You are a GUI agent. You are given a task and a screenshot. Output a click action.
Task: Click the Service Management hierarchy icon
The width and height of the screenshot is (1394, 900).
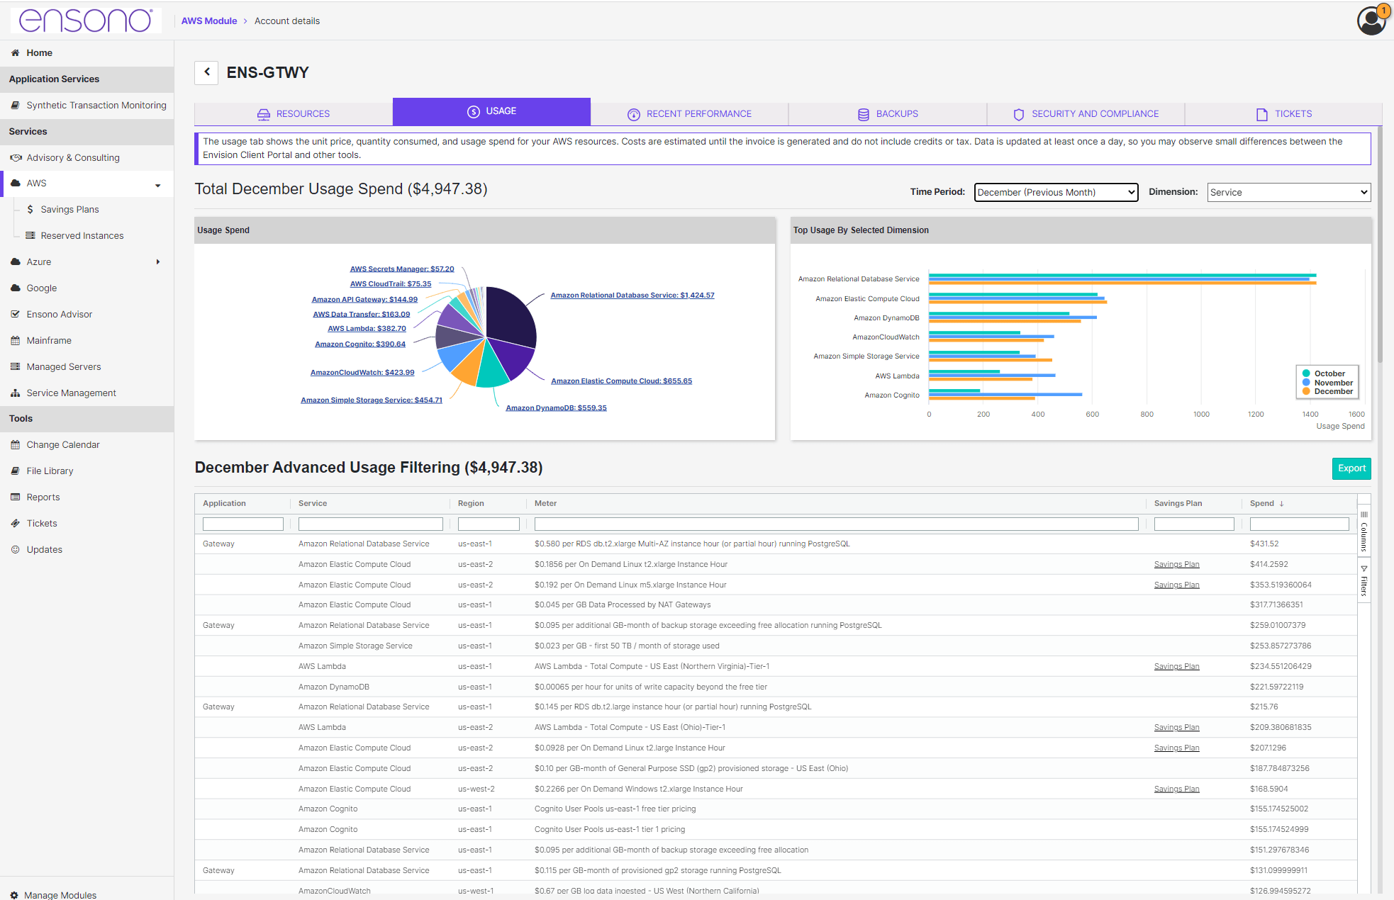[x=15, y=393]
